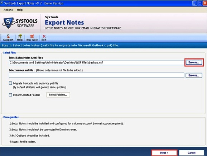The width and height of the screenshot is (207, 156).
Task: Click the Lotus Notes nsf file path field
Action: point(96,62)
